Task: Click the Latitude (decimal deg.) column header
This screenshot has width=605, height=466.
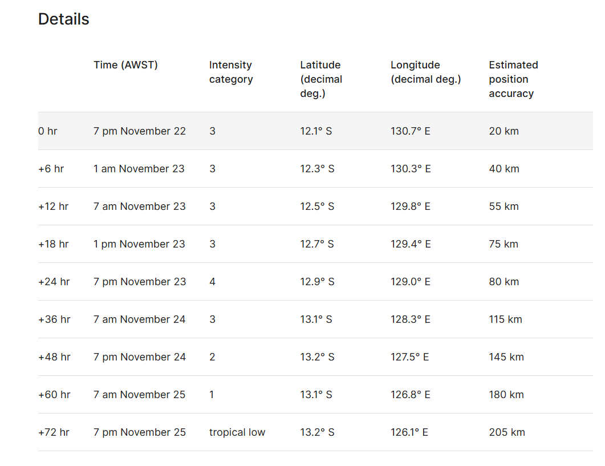Action: 320,79
